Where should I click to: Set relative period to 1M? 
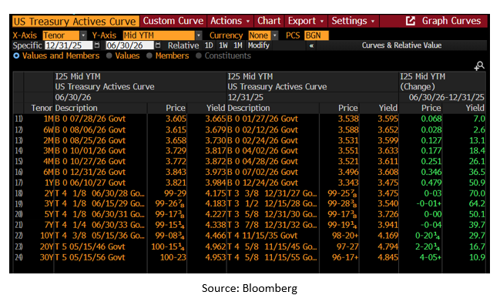click(238, 45)
